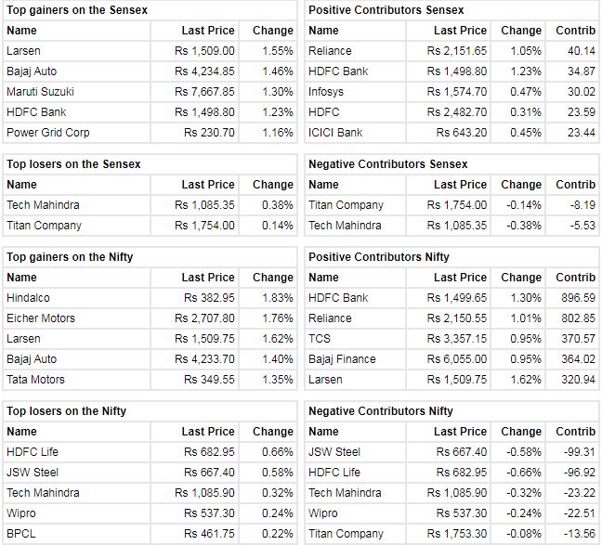The image size is (602, 545).
Task: Click Hindalco in Nifty top gainers
Action: pyautogui.click(x=29, y=298)
